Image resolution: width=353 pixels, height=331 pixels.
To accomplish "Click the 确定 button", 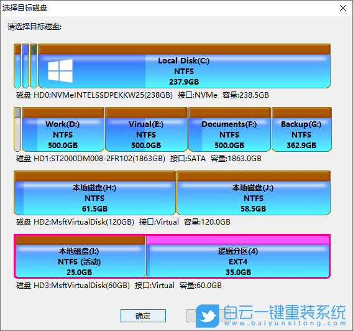I will click(x=143, y=315).
